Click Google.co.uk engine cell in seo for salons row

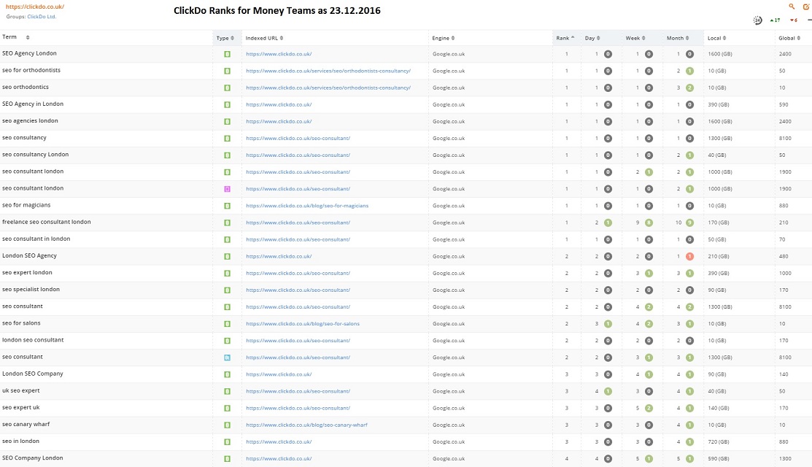tap(449, 324)
